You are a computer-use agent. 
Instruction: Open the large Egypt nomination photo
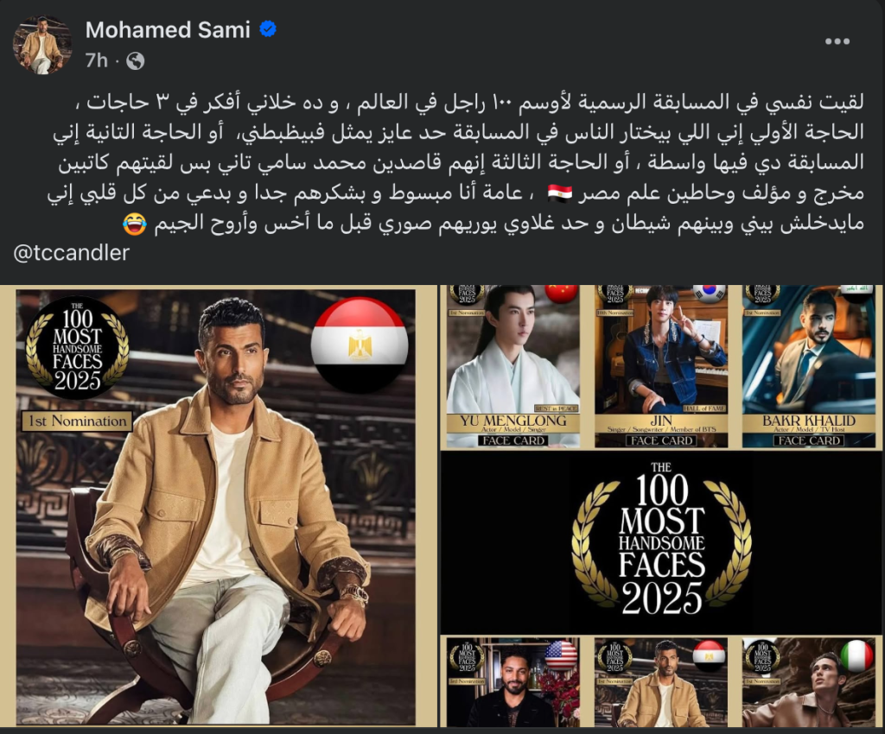(215, 508)
